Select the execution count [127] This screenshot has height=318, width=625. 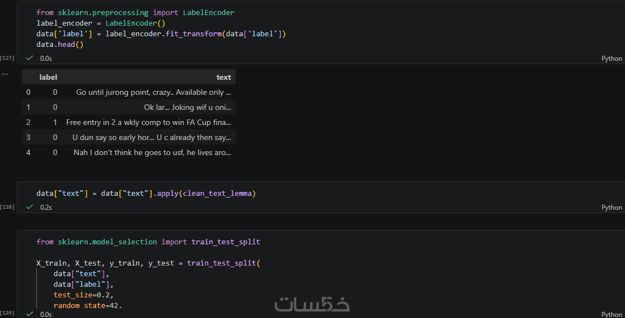tap(8, 58)
